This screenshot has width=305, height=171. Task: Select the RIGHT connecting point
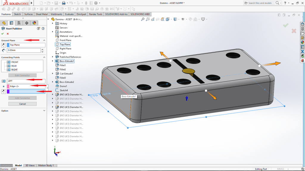pos(15,70)
